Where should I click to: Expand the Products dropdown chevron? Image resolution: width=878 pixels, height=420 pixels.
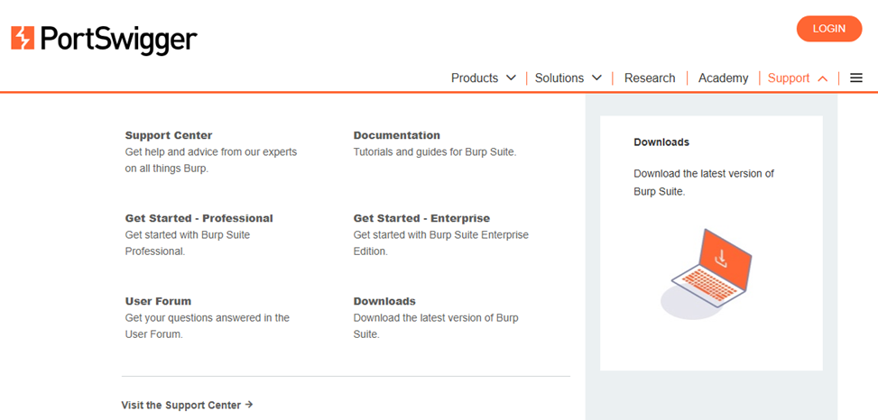[511, 78]
